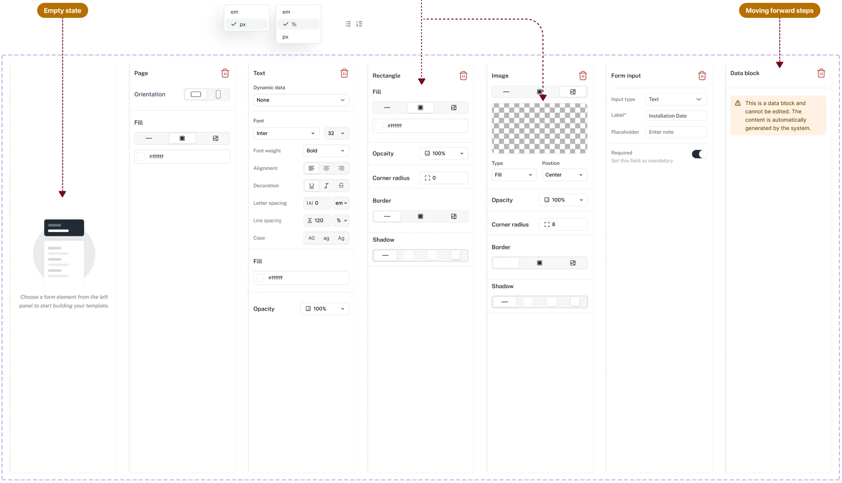The height and width of the screenshot is (483, 842).
Task: Select solid fill icon in Page Fill
Action: point(182,138)
